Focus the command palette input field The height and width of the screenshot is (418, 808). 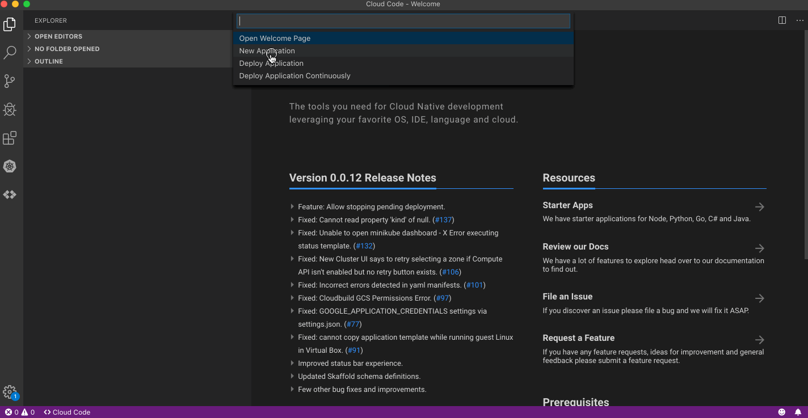[403, 21]
